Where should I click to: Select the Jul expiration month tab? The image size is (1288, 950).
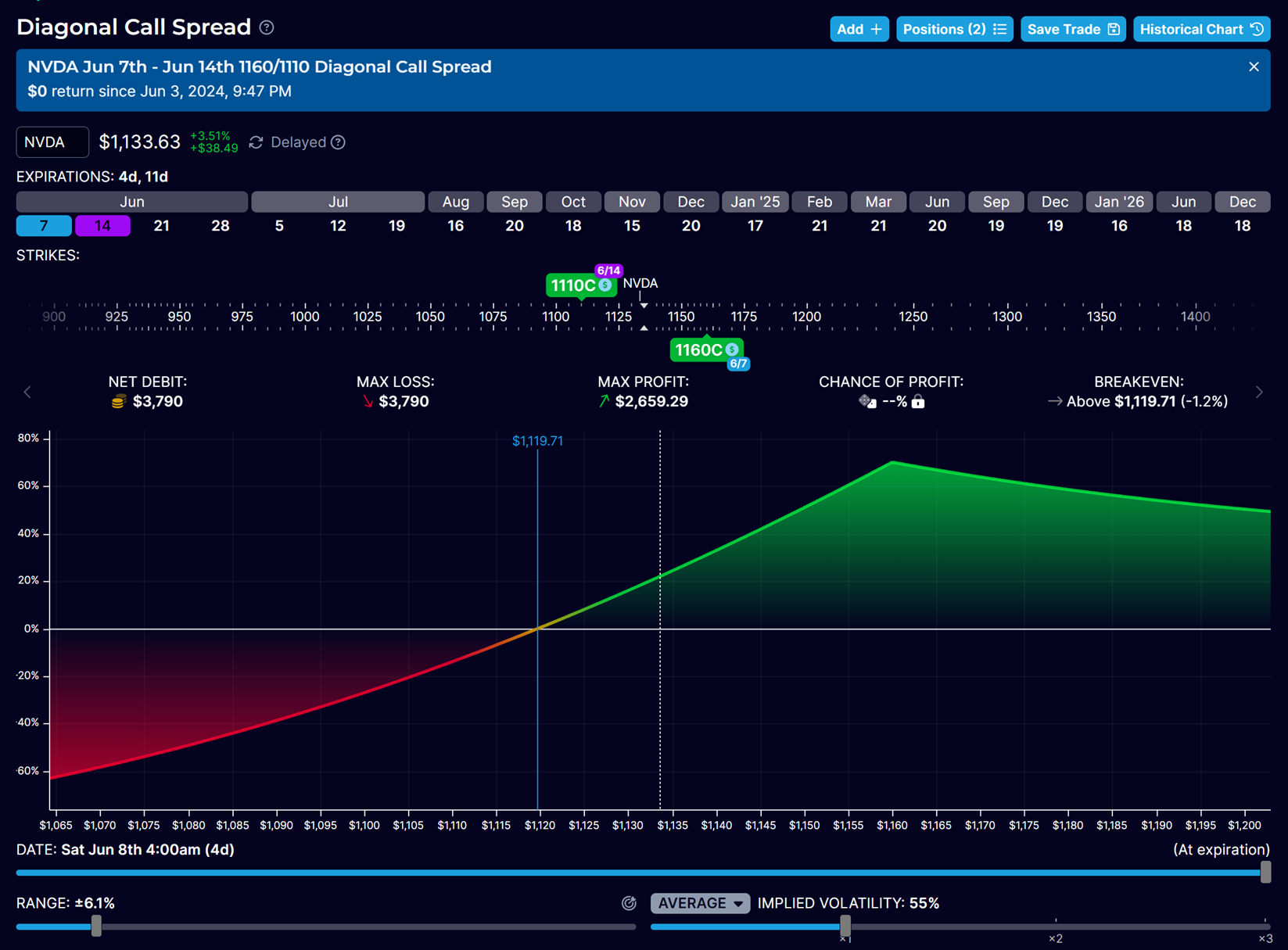pos(338,202)
